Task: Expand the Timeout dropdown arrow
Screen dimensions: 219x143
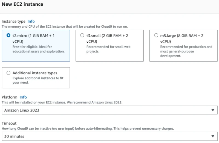Action: [x=213, y=136]
